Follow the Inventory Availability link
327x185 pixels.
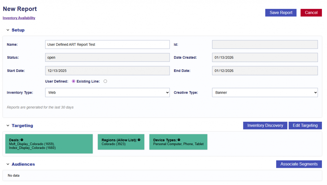pyautogui.click(x=19, y=18)
